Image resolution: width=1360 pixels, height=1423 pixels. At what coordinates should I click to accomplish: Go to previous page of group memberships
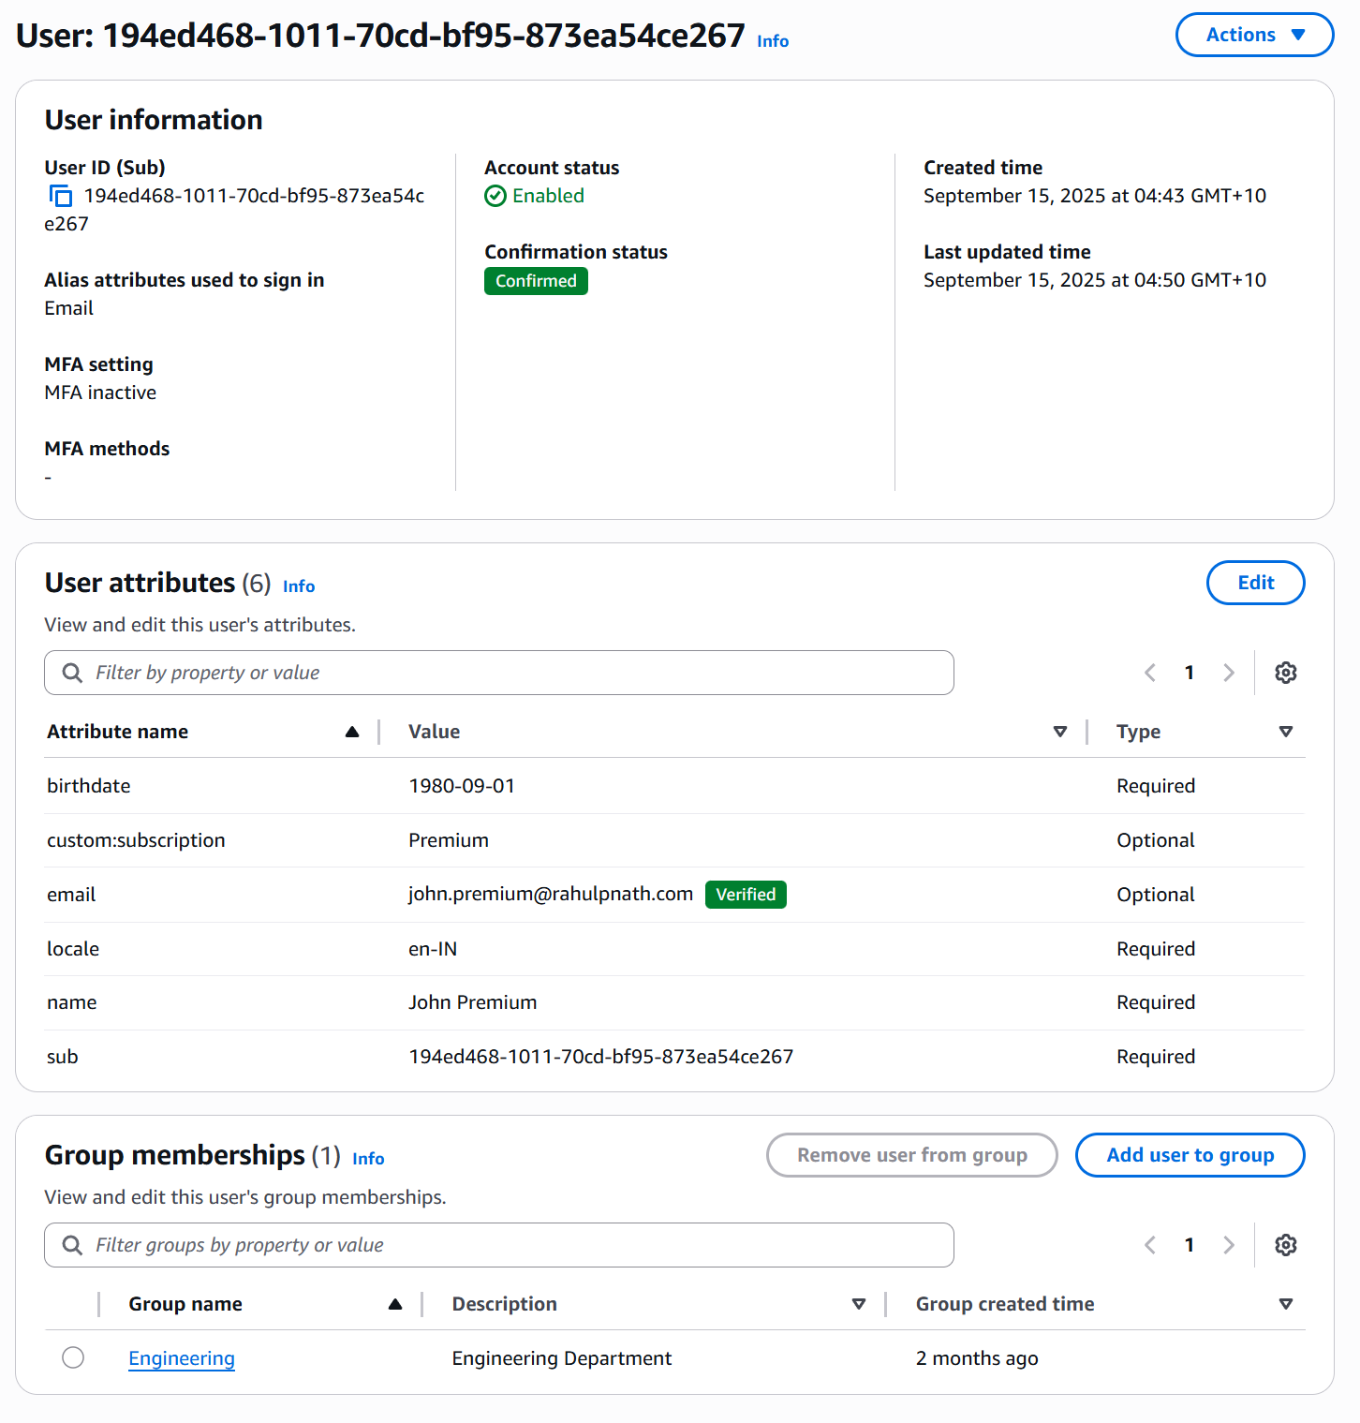pyautogui.click(x=1149, y=1244)
